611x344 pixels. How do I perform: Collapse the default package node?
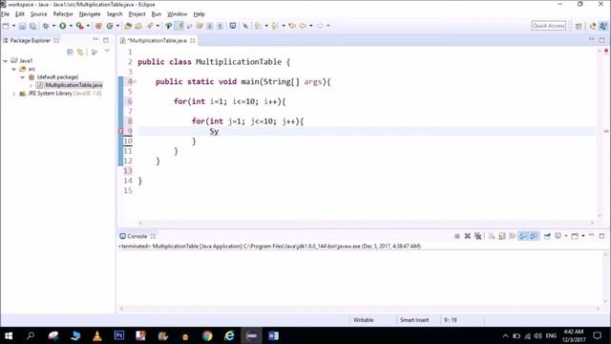(23, 77)
